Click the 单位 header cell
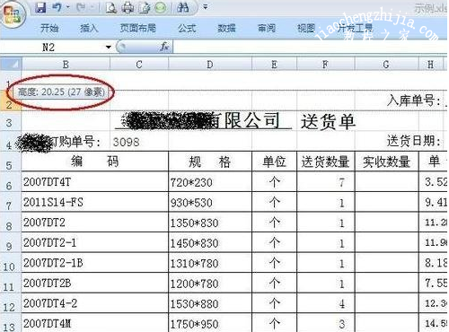This screenshot has width=449, height=332. tap(274, 162)
